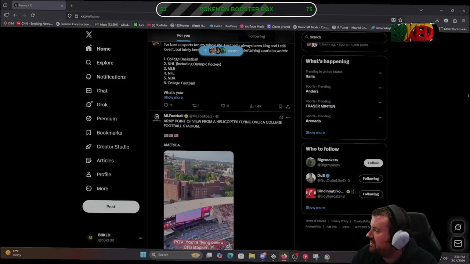Open Chat in the sidebar
This screenshot has width=470, height=264.
(x=97, y=91)
